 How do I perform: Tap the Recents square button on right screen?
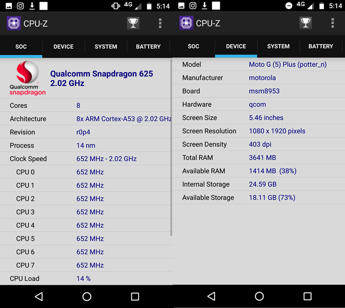pos(308,296)
